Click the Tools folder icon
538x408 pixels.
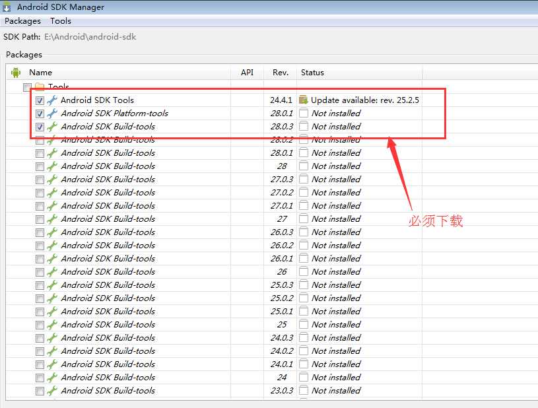click(x=40, y=86)
